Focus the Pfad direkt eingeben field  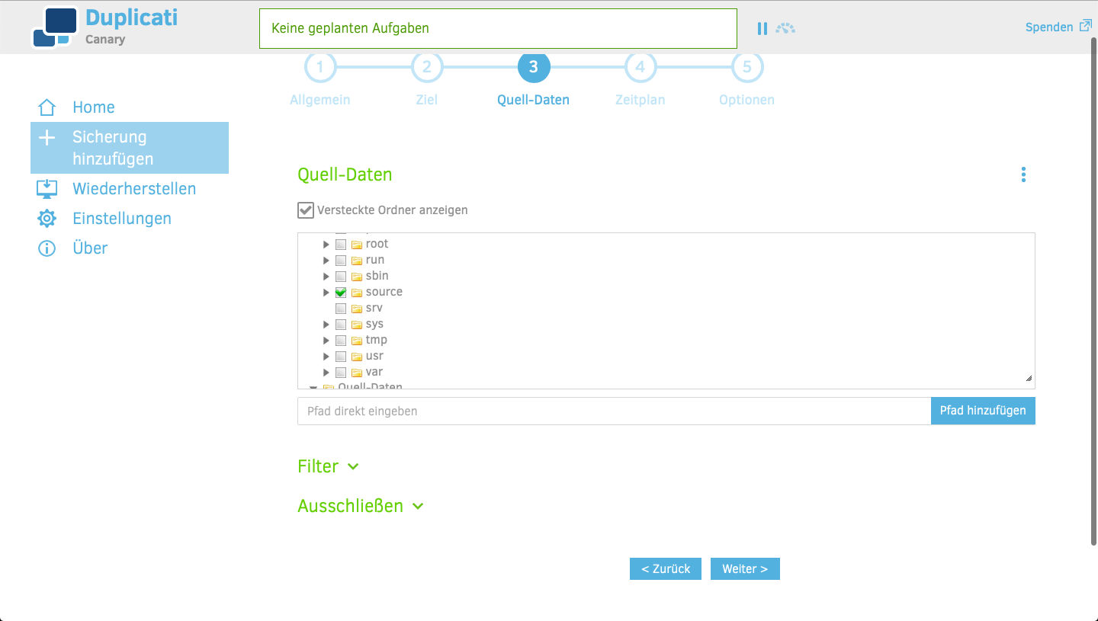(614, 411)
